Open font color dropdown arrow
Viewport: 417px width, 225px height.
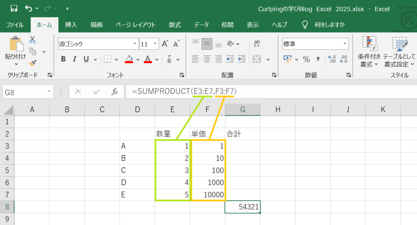(157, 60)
